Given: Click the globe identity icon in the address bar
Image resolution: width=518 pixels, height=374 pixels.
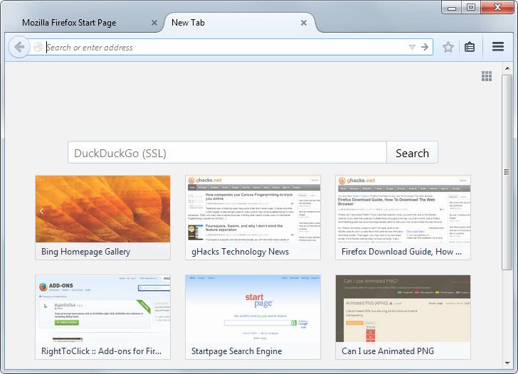Looking at the screenshot, I should coord(38,47).
